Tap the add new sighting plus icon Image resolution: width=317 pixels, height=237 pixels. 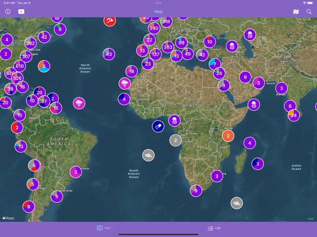[21, 11]
